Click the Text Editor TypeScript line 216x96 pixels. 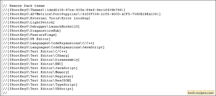pos(40,84)
